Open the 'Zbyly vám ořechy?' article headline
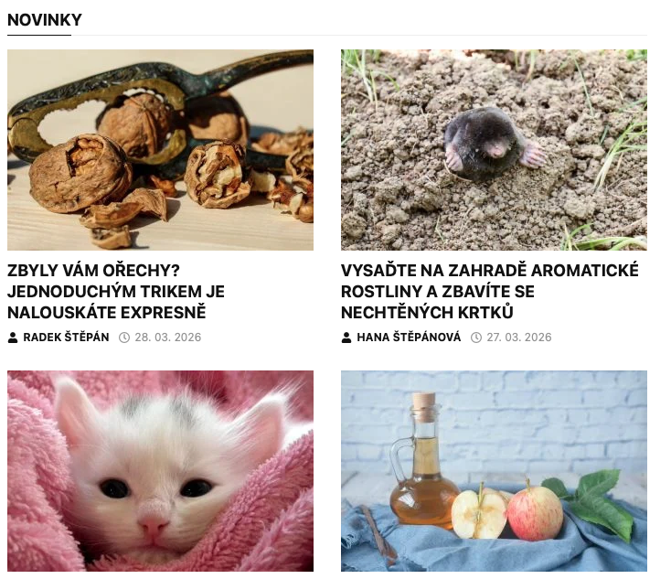This screenshot has height=579, width=671. (116, 291)
